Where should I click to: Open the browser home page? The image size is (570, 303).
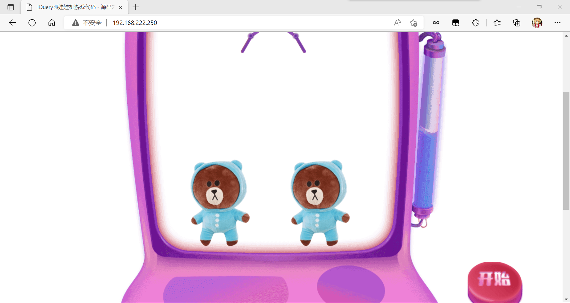[x=52, y=23]
